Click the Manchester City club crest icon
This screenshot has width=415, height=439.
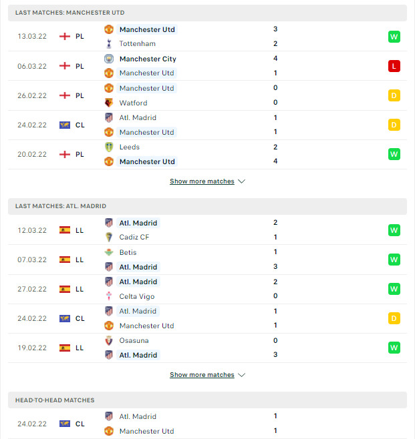[x=109, y=59]
